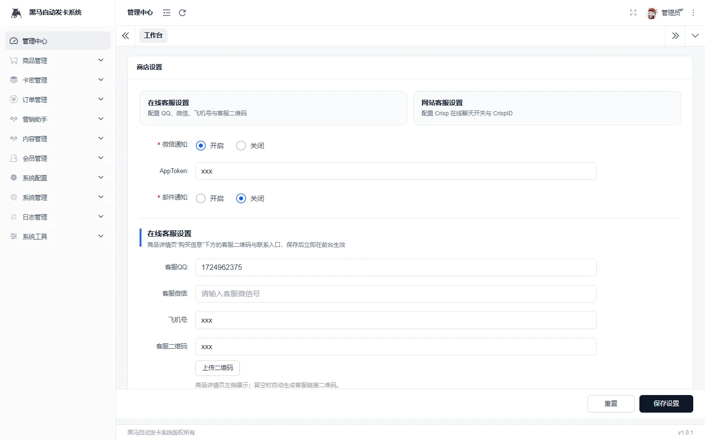Open the 工作台 tab
Viewport: 705px width, 440px height.
[x=153, y=36]
